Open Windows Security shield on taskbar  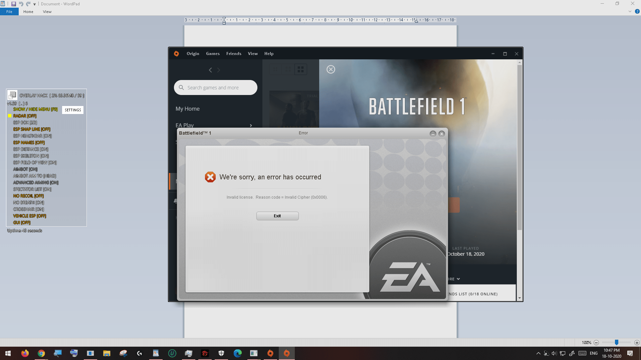[221, 353]
